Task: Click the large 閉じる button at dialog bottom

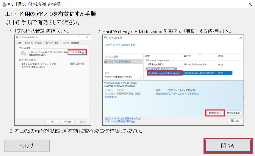Action: click(x=228, y=146)
